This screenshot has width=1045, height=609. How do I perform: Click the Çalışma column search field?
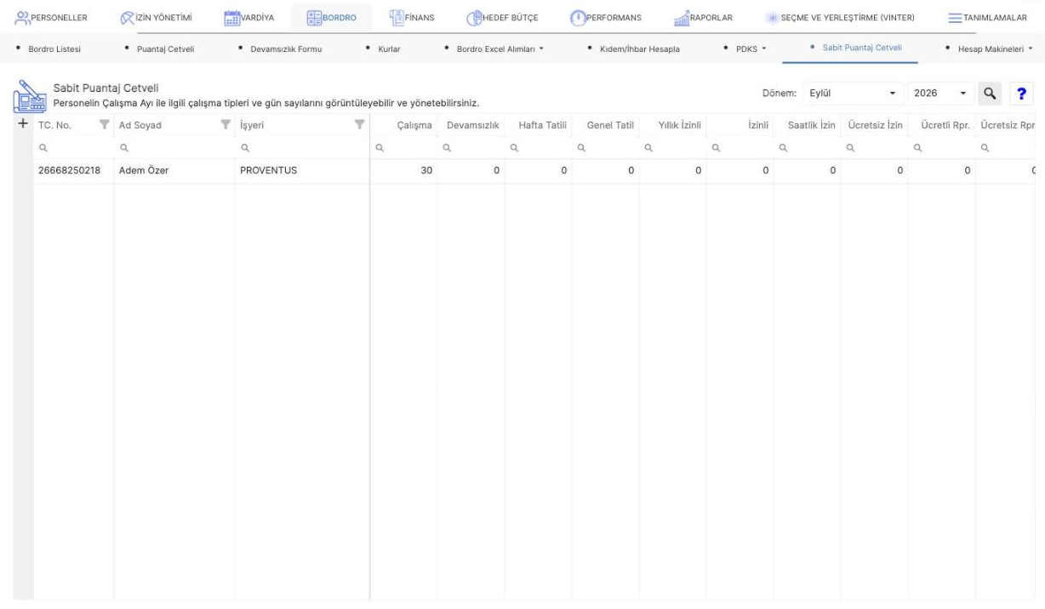pyautogui.click(x=404, y=147)
